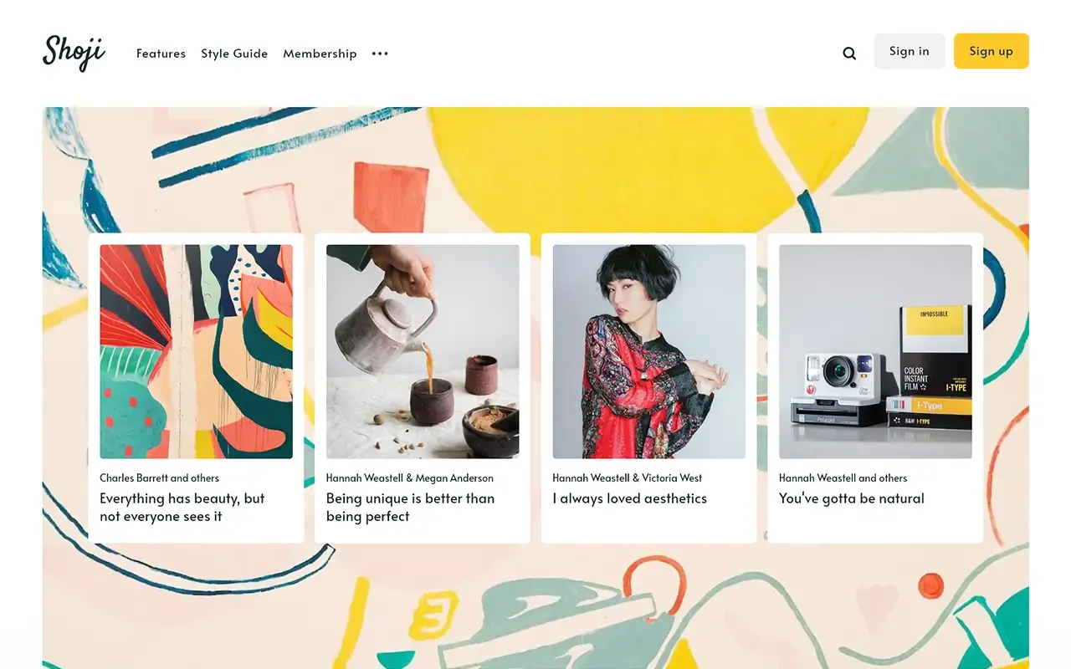1071x669 pixels.
Task: Click the Sign in button
Action: click(910, 50)
